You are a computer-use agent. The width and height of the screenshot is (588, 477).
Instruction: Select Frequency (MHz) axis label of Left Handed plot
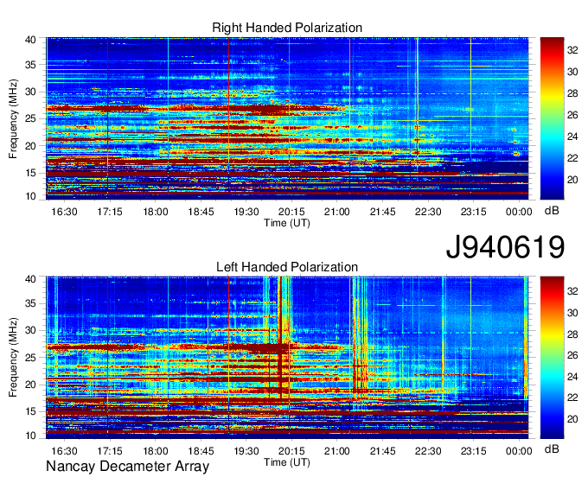coord(13,358)
